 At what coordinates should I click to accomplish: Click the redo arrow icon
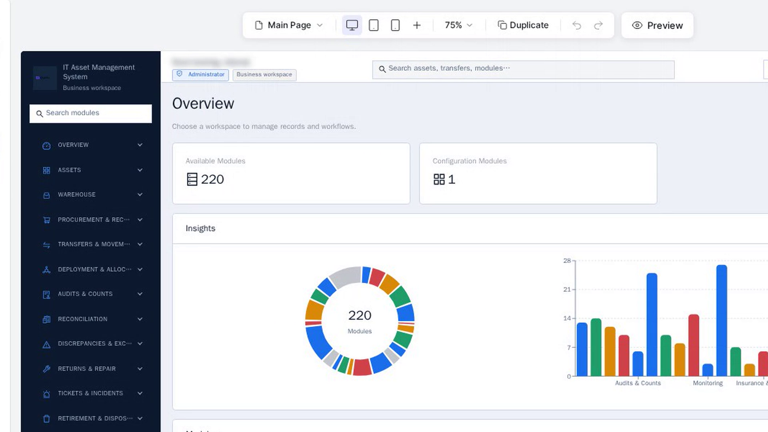point(598,25)
